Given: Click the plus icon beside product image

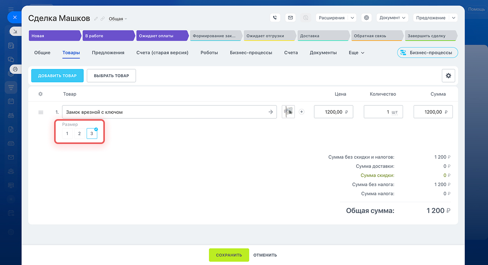Looking at the screenshot, I should 302,112.
